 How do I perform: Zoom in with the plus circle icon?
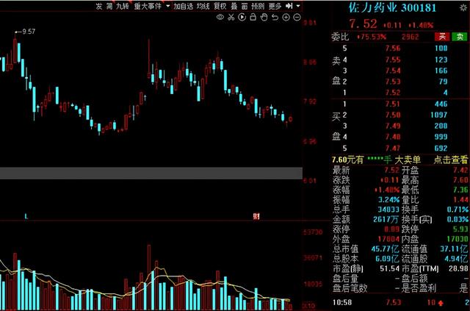286,17
